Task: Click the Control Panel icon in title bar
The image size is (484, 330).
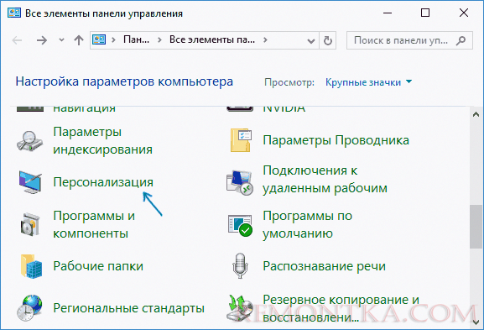Action: [14, 13]
